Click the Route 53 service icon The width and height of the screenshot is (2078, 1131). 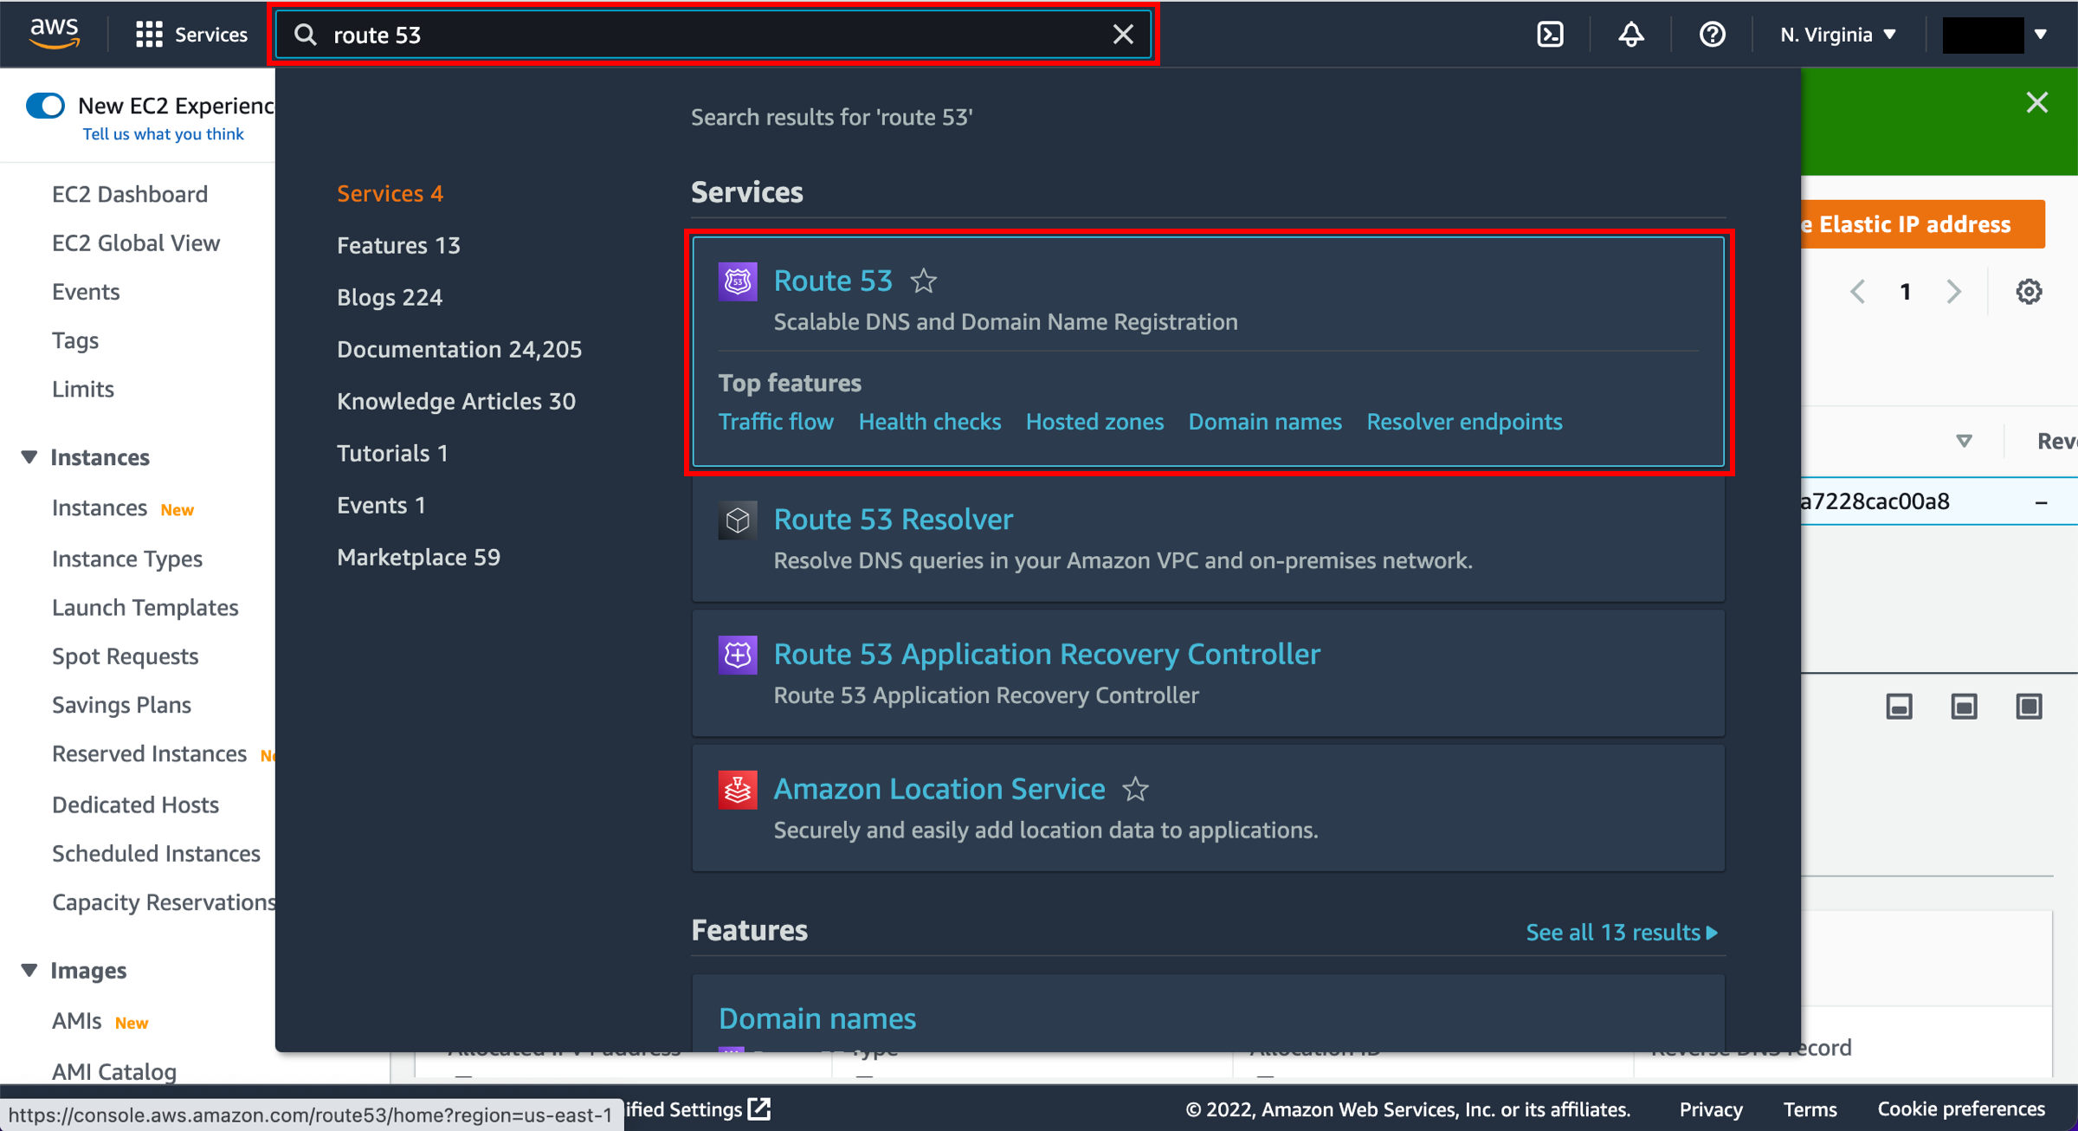(736, 280)
